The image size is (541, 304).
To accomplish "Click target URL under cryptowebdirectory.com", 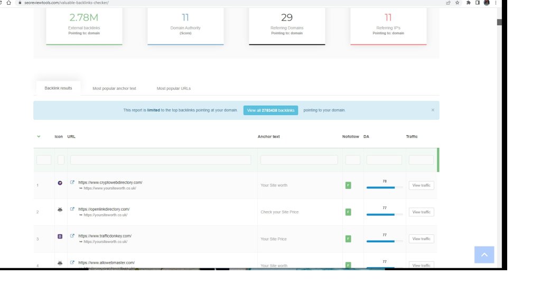I will pos(110,188).
